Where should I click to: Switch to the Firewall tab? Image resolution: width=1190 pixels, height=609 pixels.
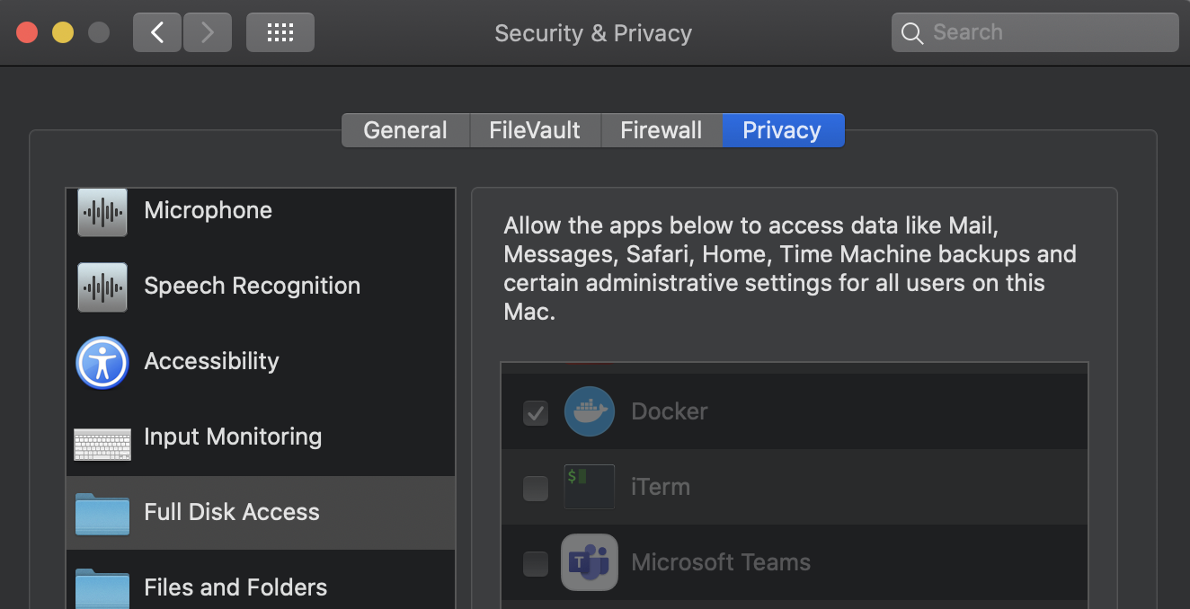click(661, 130)
